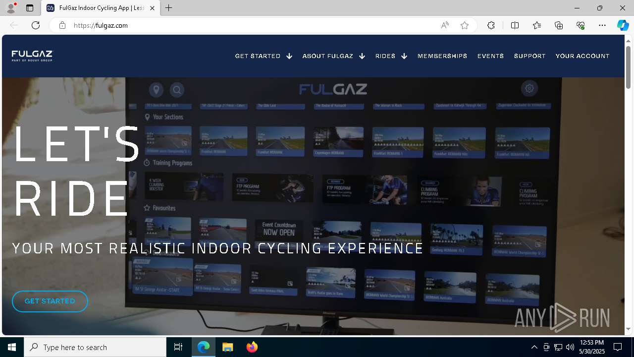The height and width of the screenshot is (357, 634).
Task: Open Firefox from taskbar
Action: click(x=252, y=347)
